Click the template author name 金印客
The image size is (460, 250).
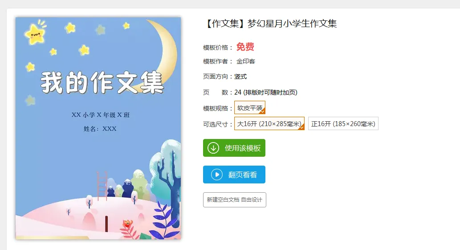246,61
